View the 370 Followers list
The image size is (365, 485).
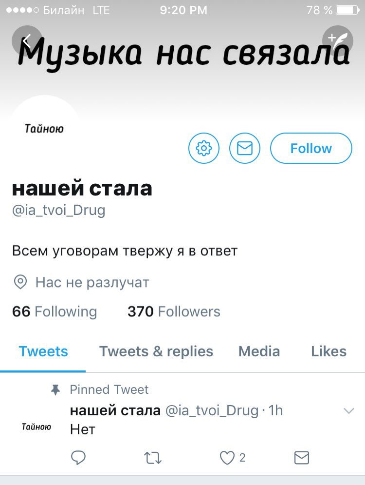coord(174,311)
